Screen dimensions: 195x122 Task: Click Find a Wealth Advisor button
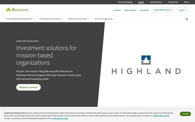coord(163,10)
